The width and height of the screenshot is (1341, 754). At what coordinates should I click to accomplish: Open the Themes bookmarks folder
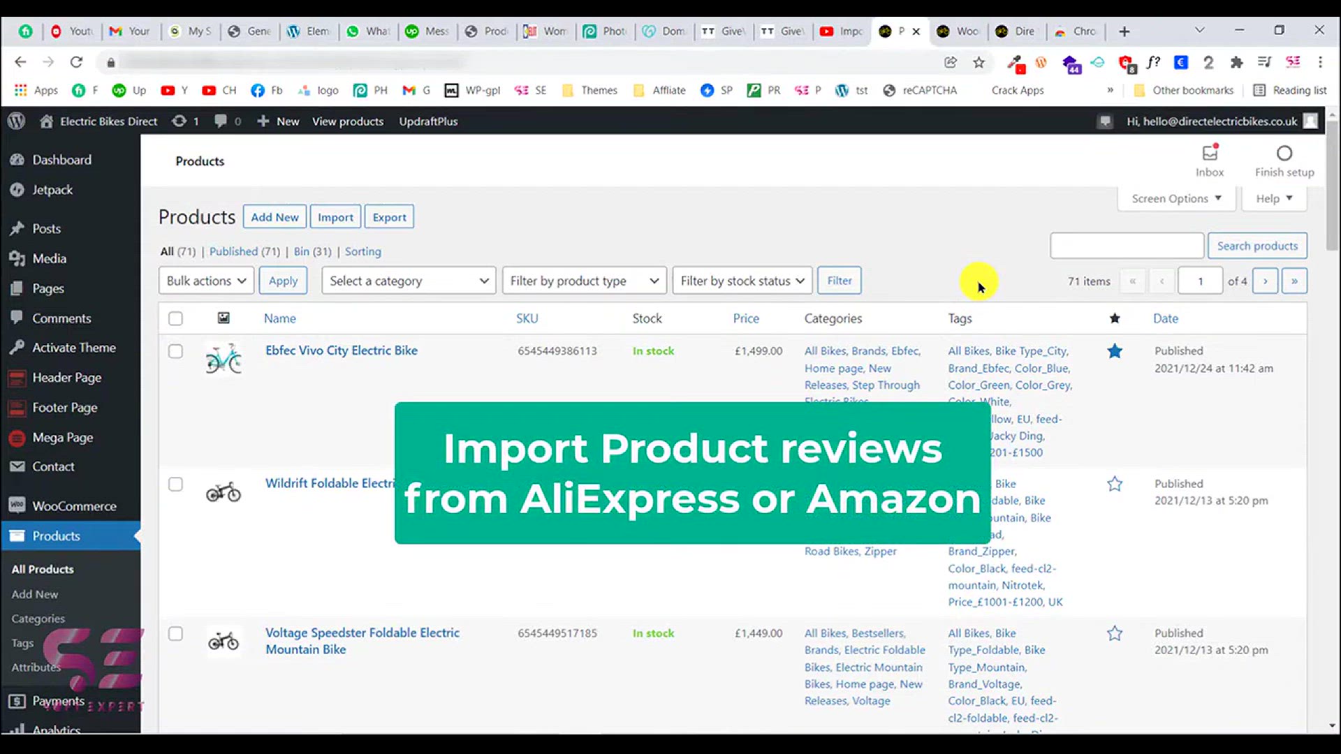[x=590, y=90]
